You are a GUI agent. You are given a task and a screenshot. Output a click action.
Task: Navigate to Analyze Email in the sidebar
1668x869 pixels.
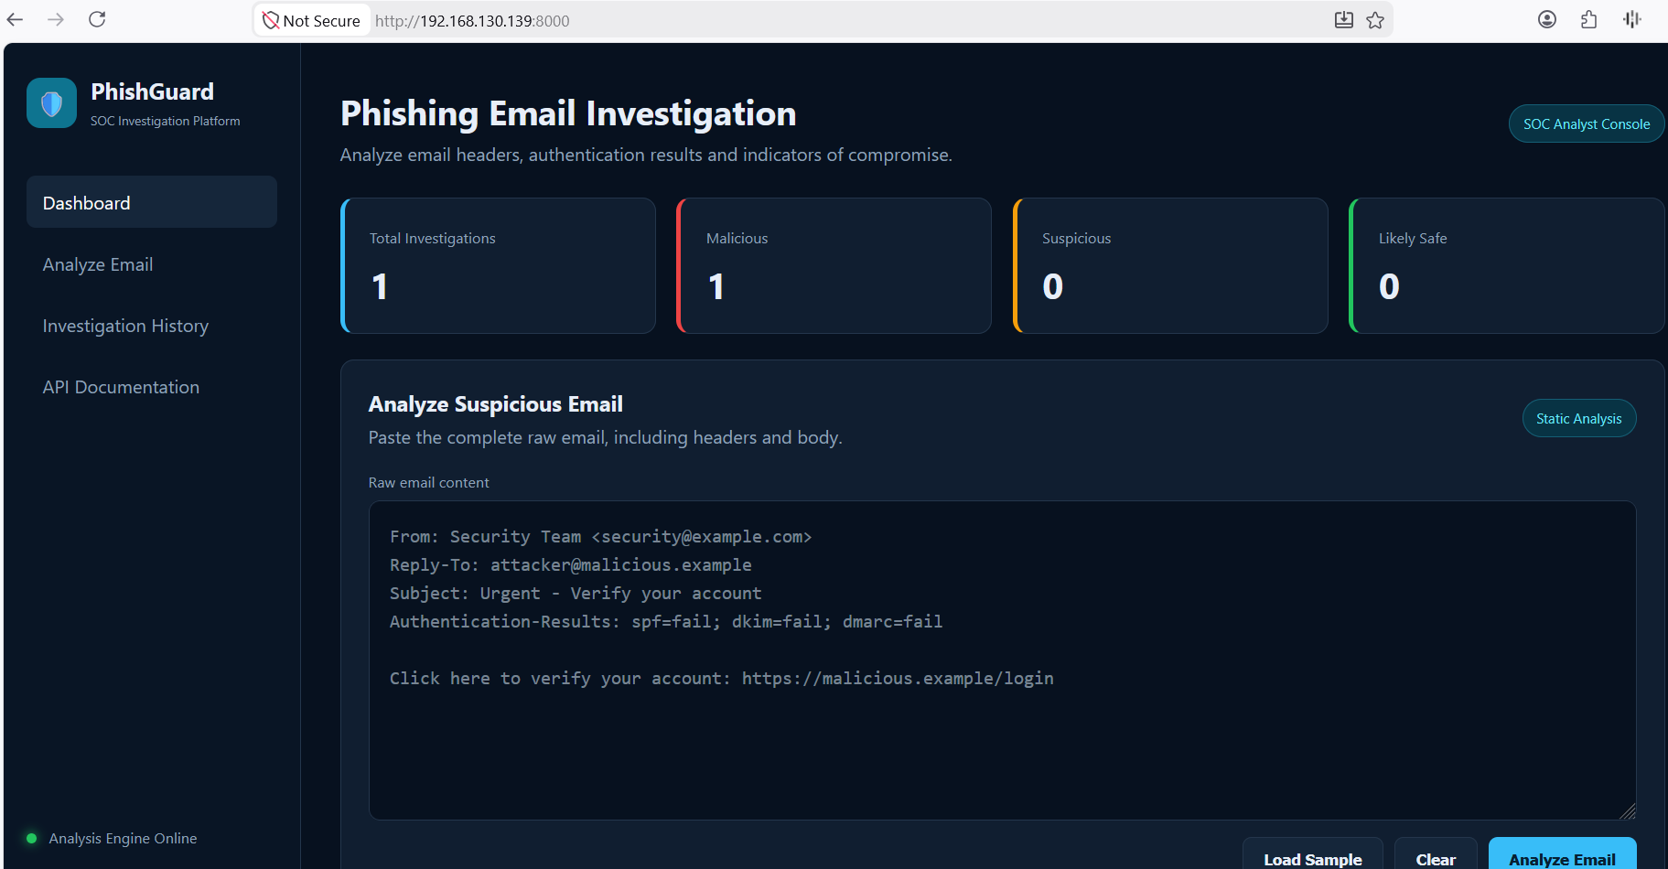(152, 264)
